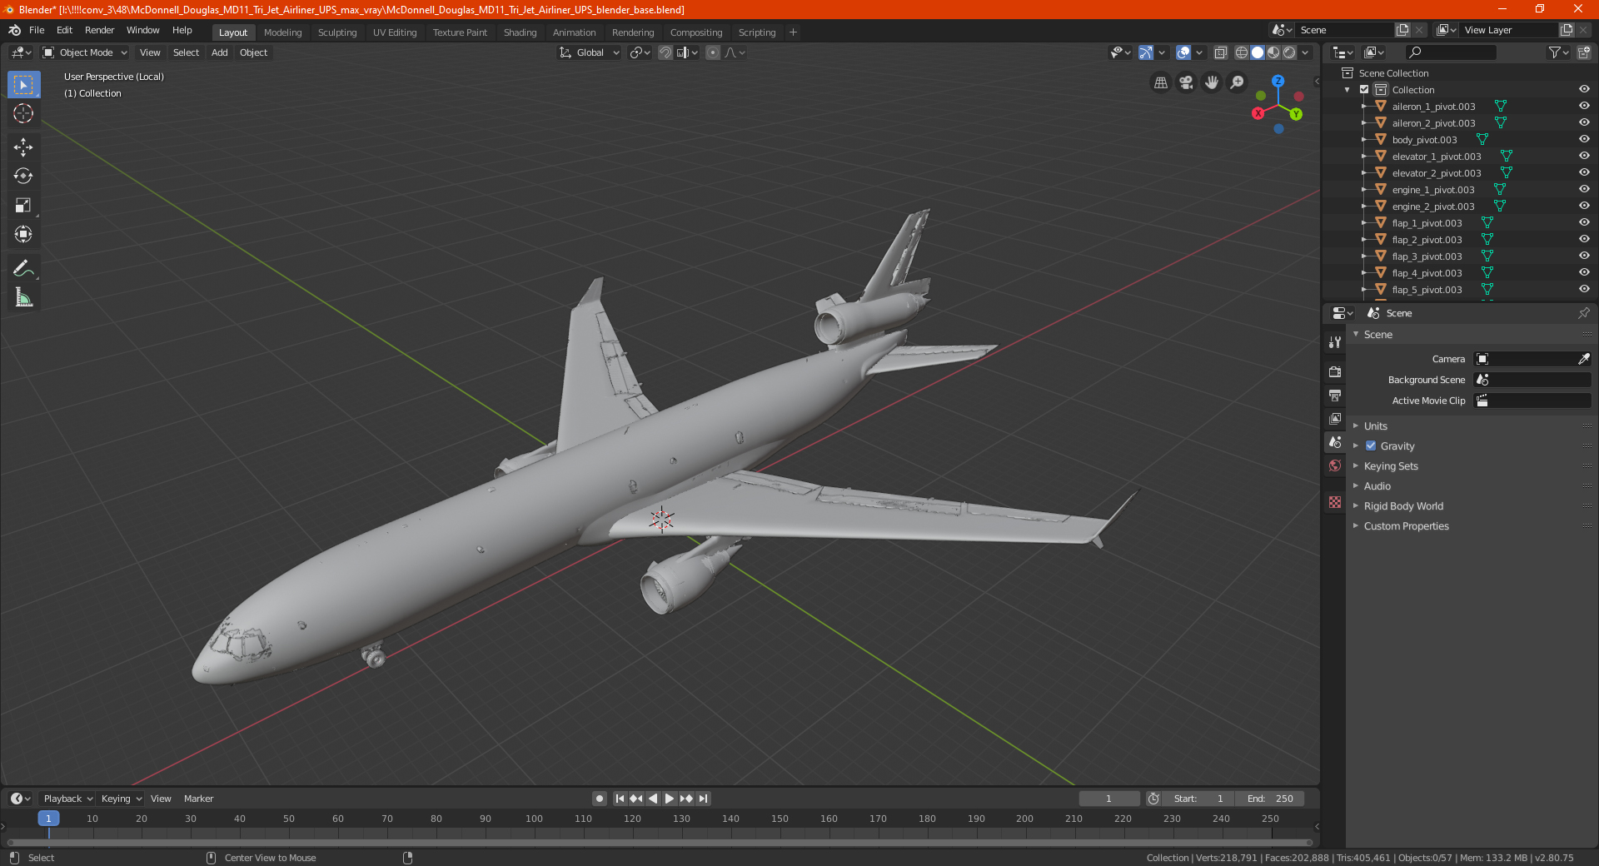Select the Select Box tool
The image size is (1599, 866).
23,85
